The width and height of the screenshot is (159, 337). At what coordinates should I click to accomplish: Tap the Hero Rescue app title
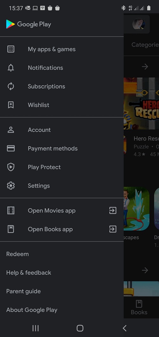[146, 139]
